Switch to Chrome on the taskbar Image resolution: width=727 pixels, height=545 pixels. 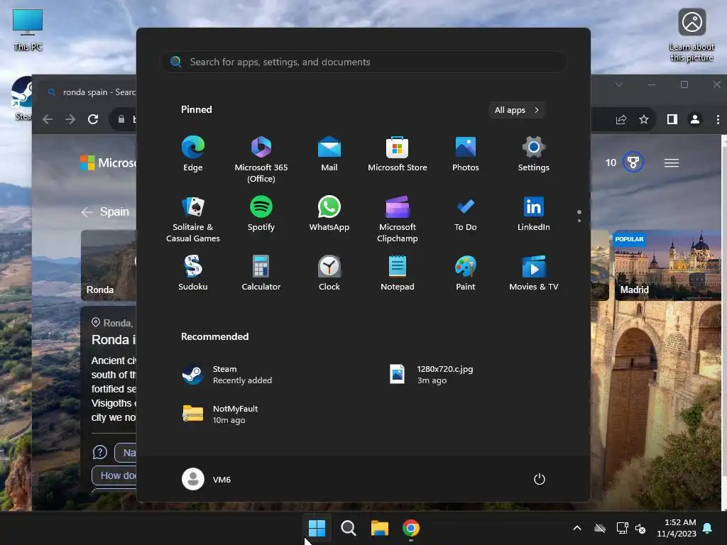click(411, 528)
